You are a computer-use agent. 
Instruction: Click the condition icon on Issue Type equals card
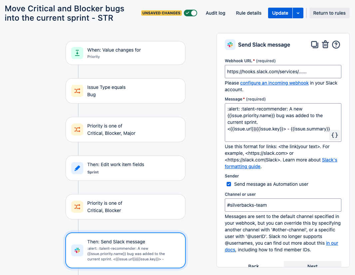coord(77,91)
